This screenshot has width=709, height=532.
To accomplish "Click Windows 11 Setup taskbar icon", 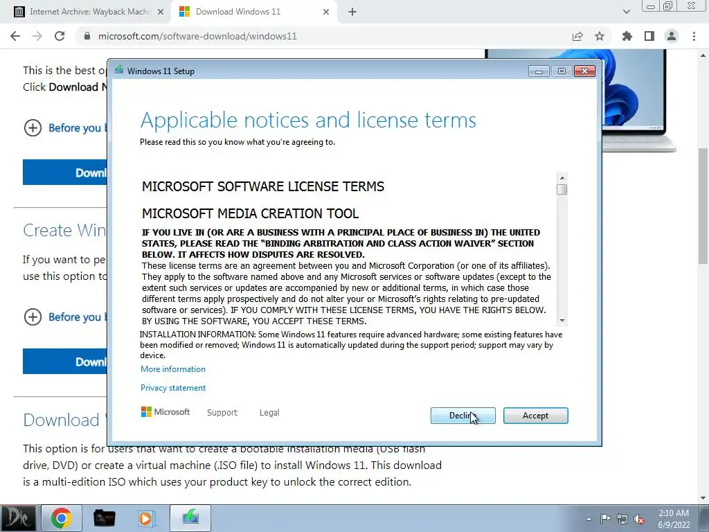I will pos(190,518).
